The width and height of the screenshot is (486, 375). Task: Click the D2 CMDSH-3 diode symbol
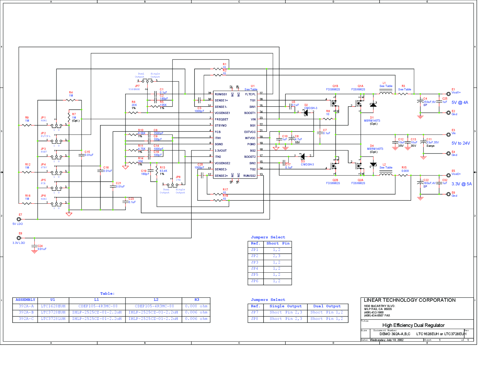coord(306,113)
